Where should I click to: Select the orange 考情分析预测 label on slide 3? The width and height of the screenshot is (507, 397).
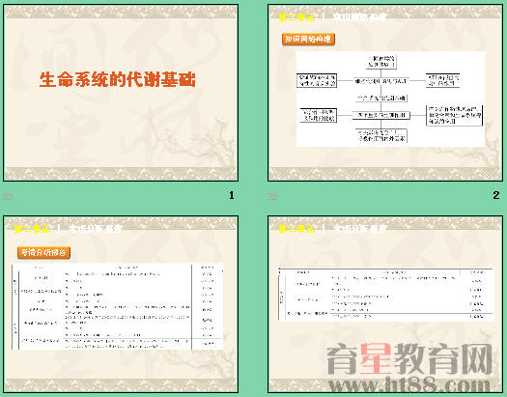pyautogui.click(x=44, y=252)
